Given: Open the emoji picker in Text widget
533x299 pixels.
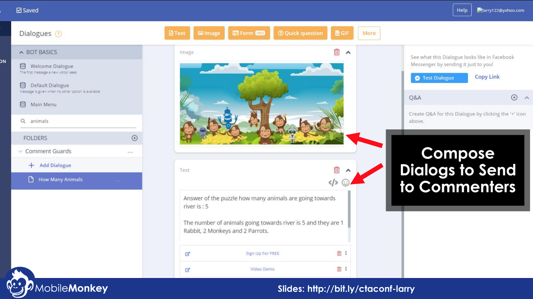Looking at the screenshot, I should pos(346,182).
